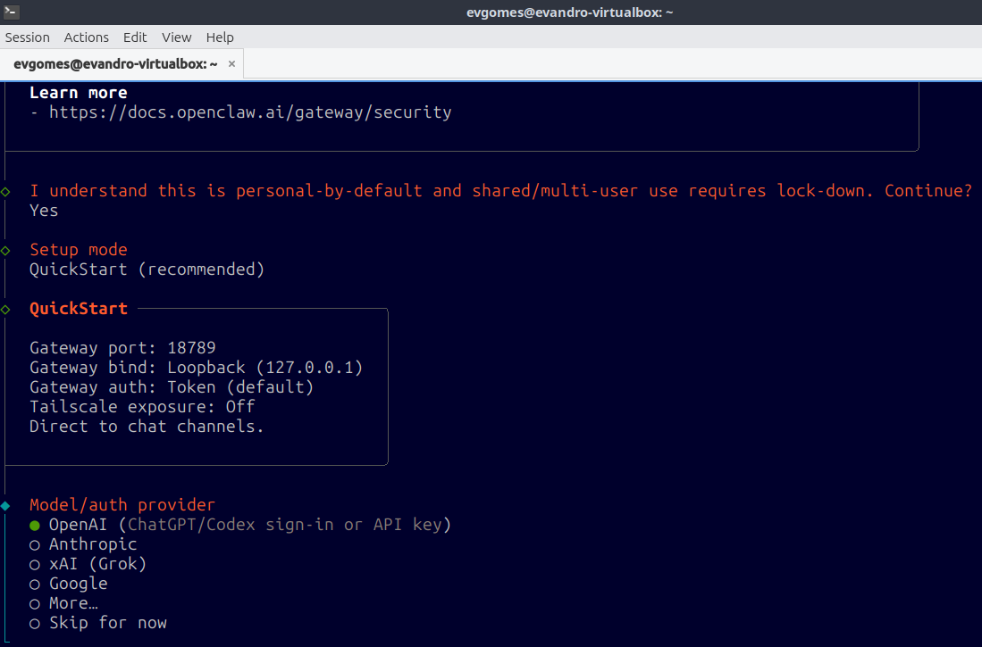Click the 'Learn more' heading text
Image resolution: width=982 pixels, height=647 pixels.
click(x=79, y=93)
